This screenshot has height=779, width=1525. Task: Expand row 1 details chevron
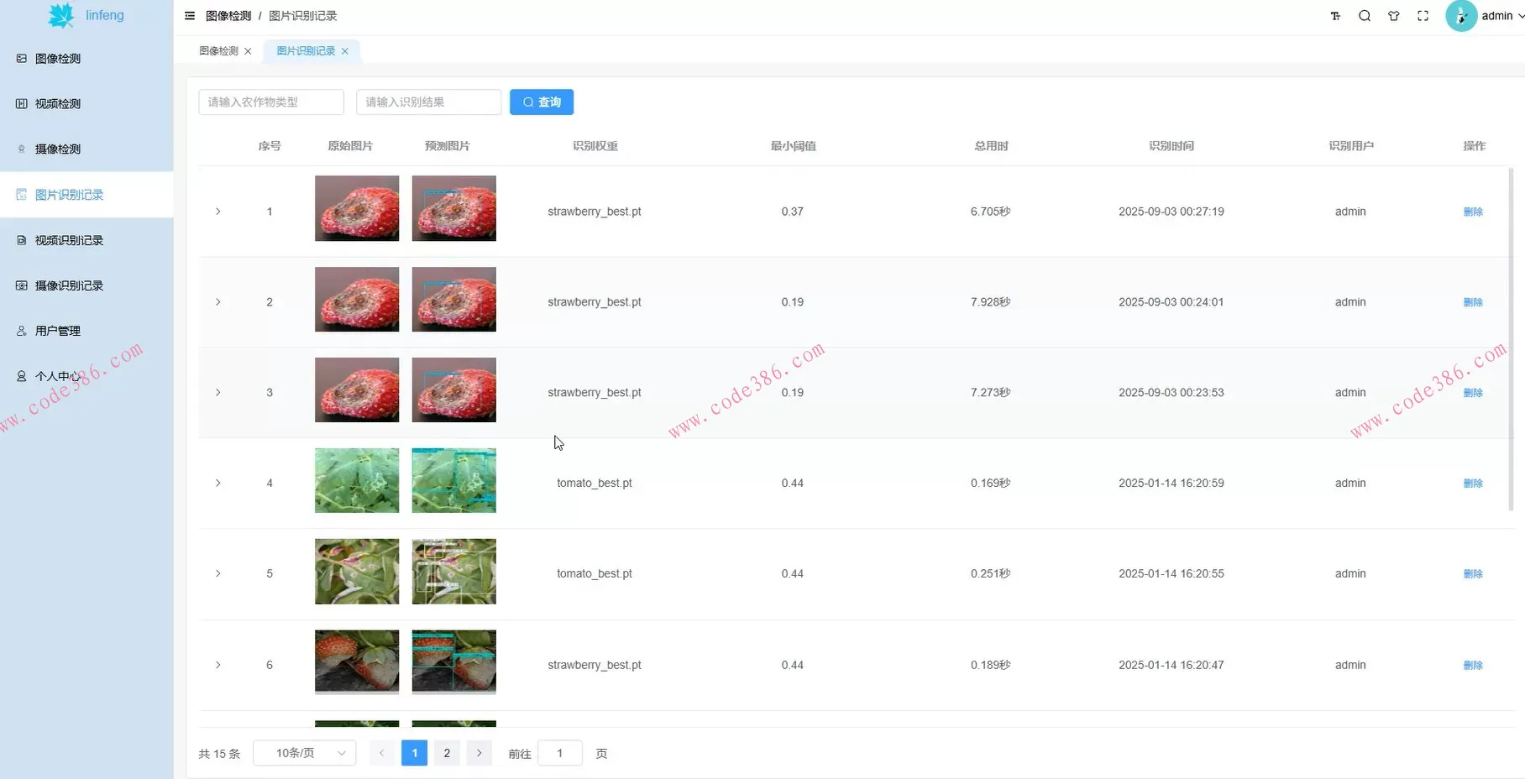point(218,212)
